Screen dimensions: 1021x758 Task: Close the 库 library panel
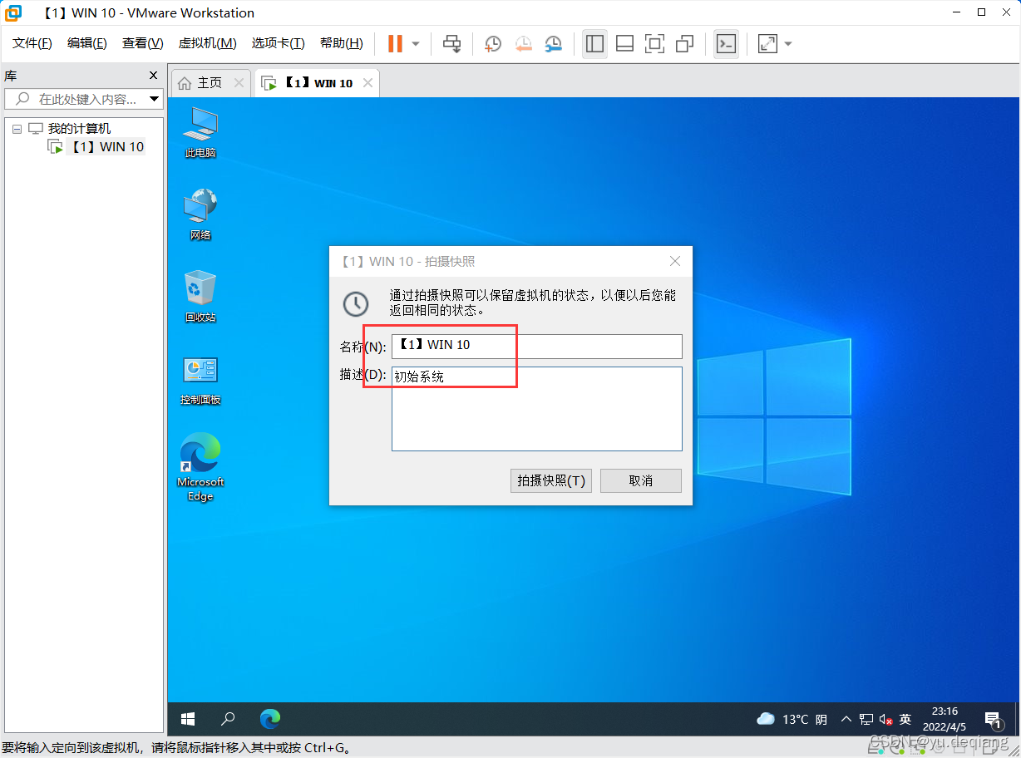(153, 76)
